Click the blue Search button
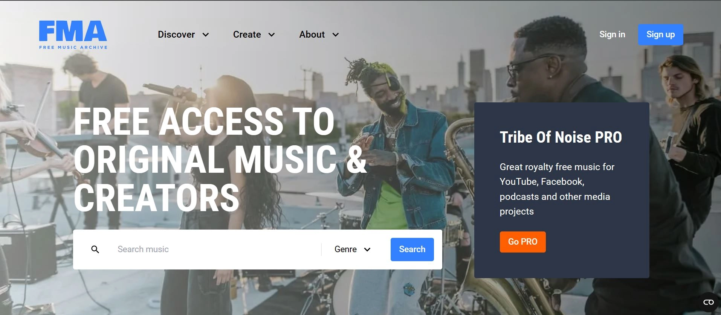Viewport: 721px width, 315px height. point(412,250)
